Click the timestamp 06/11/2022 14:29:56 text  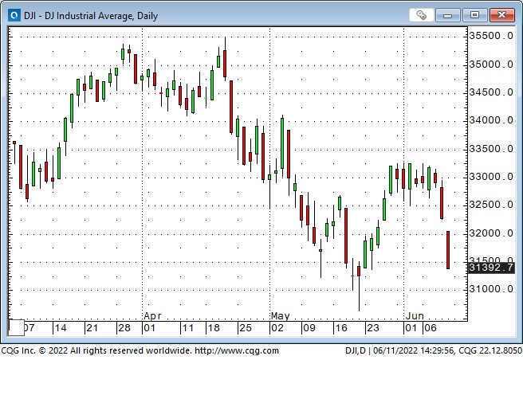click(414, 350)
